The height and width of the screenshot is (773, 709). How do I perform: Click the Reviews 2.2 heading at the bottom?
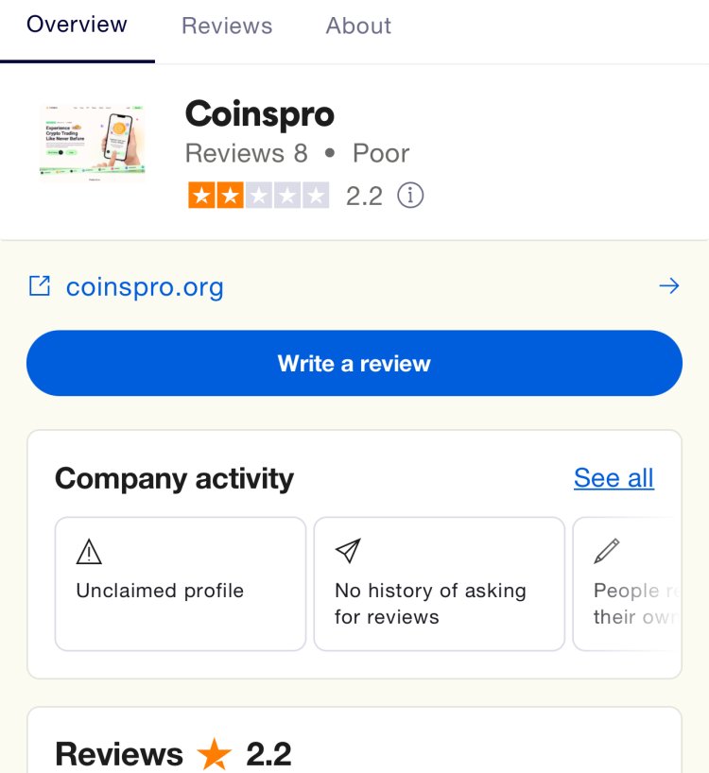(173, 754)
